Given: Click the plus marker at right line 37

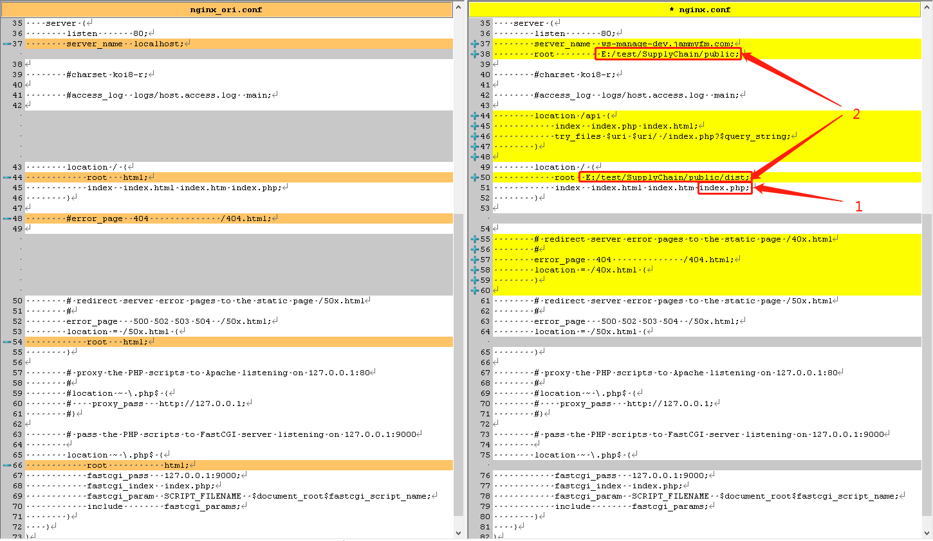Looking at the screenshot, I should point(475,44).
